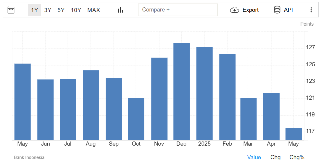This screenshot has width=321, height=163.
Task: Click the Oct x-axis label
Action: click(x=136, y=144)
